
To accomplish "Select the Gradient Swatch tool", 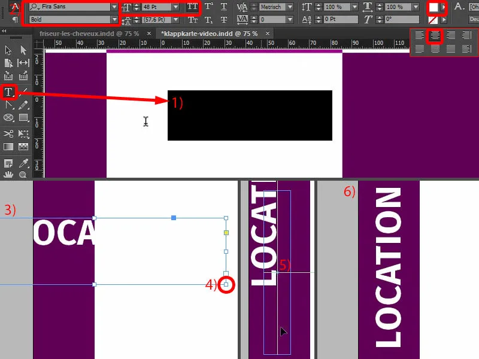I will pyautogui.click(x=8, y=147).
